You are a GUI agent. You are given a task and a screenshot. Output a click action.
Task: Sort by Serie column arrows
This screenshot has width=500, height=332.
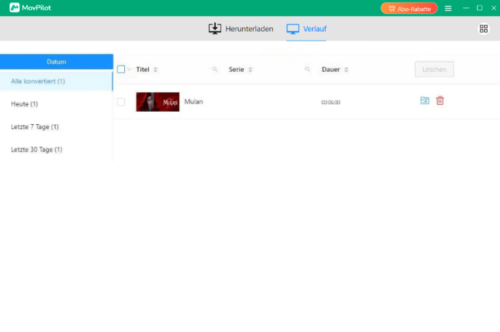point(251,70)
